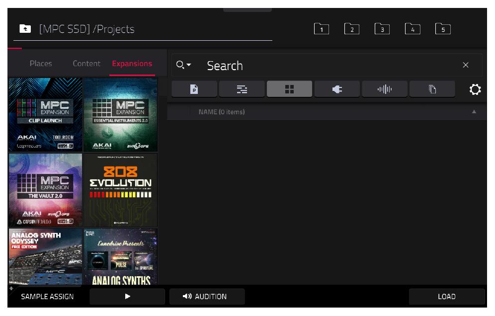Toggle the project file filter
This screenshot has width=495, height=316.
point(194,89)
